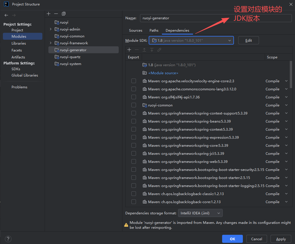Screen dimensions: 295x244
Task: Add a dependency with the plus icon
Action: (129, 49)
